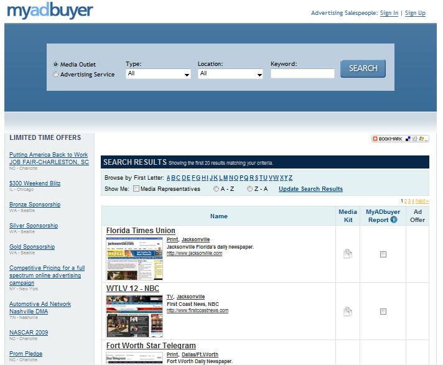Open Florida Times Union listing title
Image resolution: width=443 pixels, height=365 pixels.
(x=141, y=231)
